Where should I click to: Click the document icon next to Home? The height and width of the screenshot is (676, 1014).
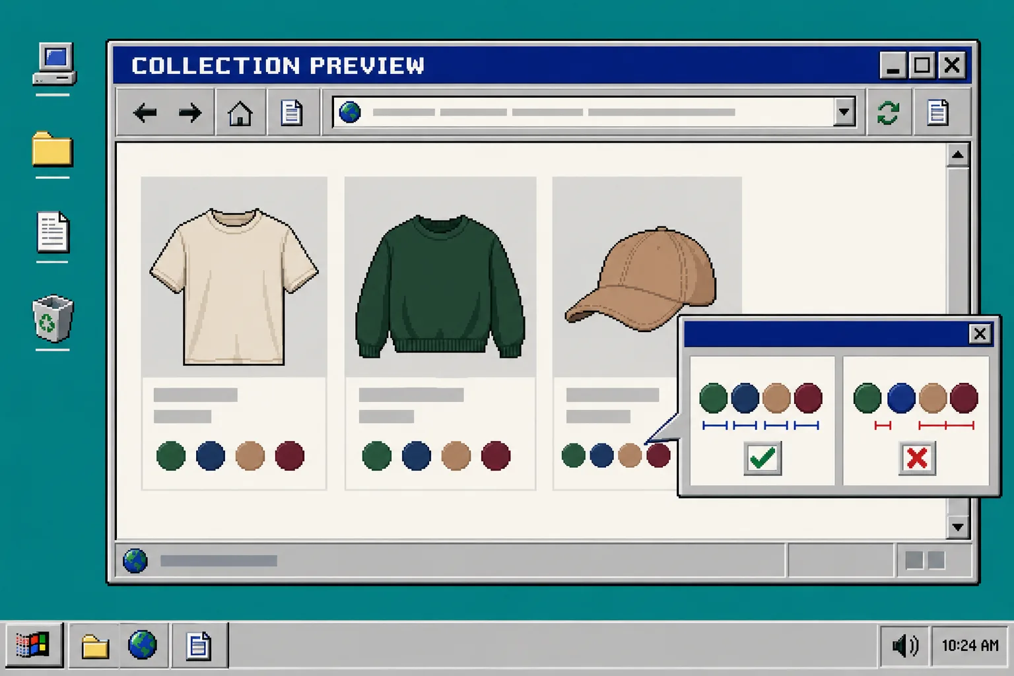(291, 113)
